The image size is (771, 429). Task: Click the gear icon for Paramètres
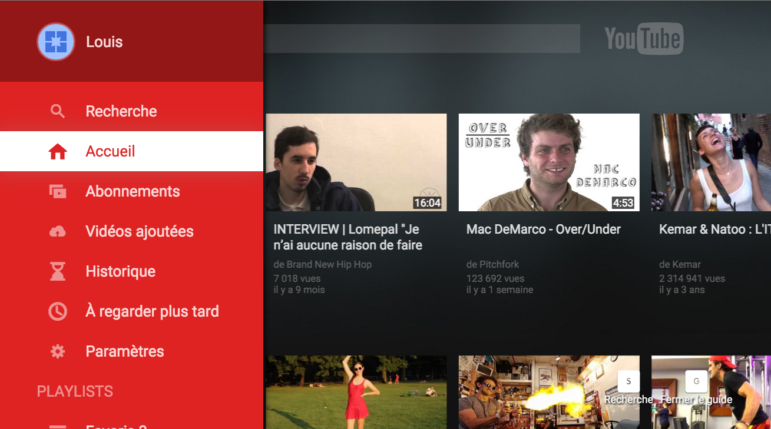pyautogui.click(x=58, y=351)
